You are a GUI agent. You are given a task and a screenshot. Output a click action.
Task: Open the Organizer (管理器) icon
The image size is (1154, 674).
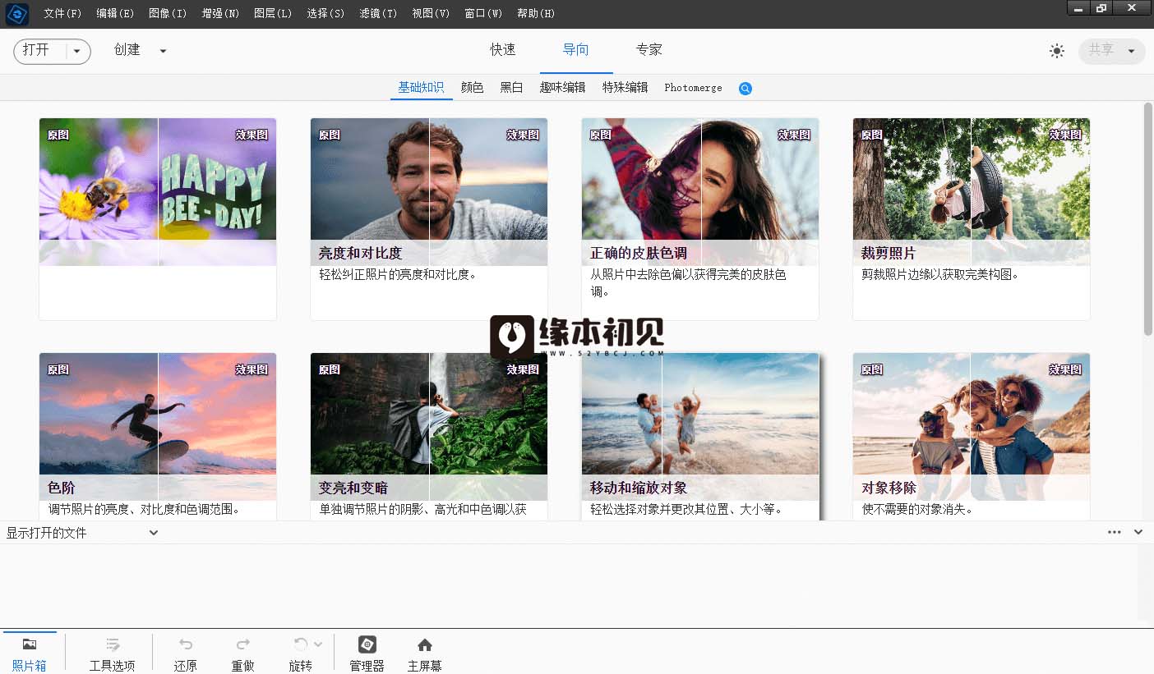tap(367, 644)
